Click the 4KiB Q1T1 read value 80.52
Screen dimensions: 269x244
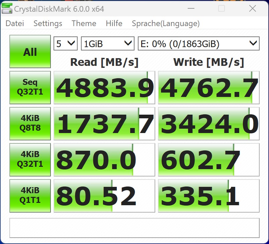click(104, 196)
